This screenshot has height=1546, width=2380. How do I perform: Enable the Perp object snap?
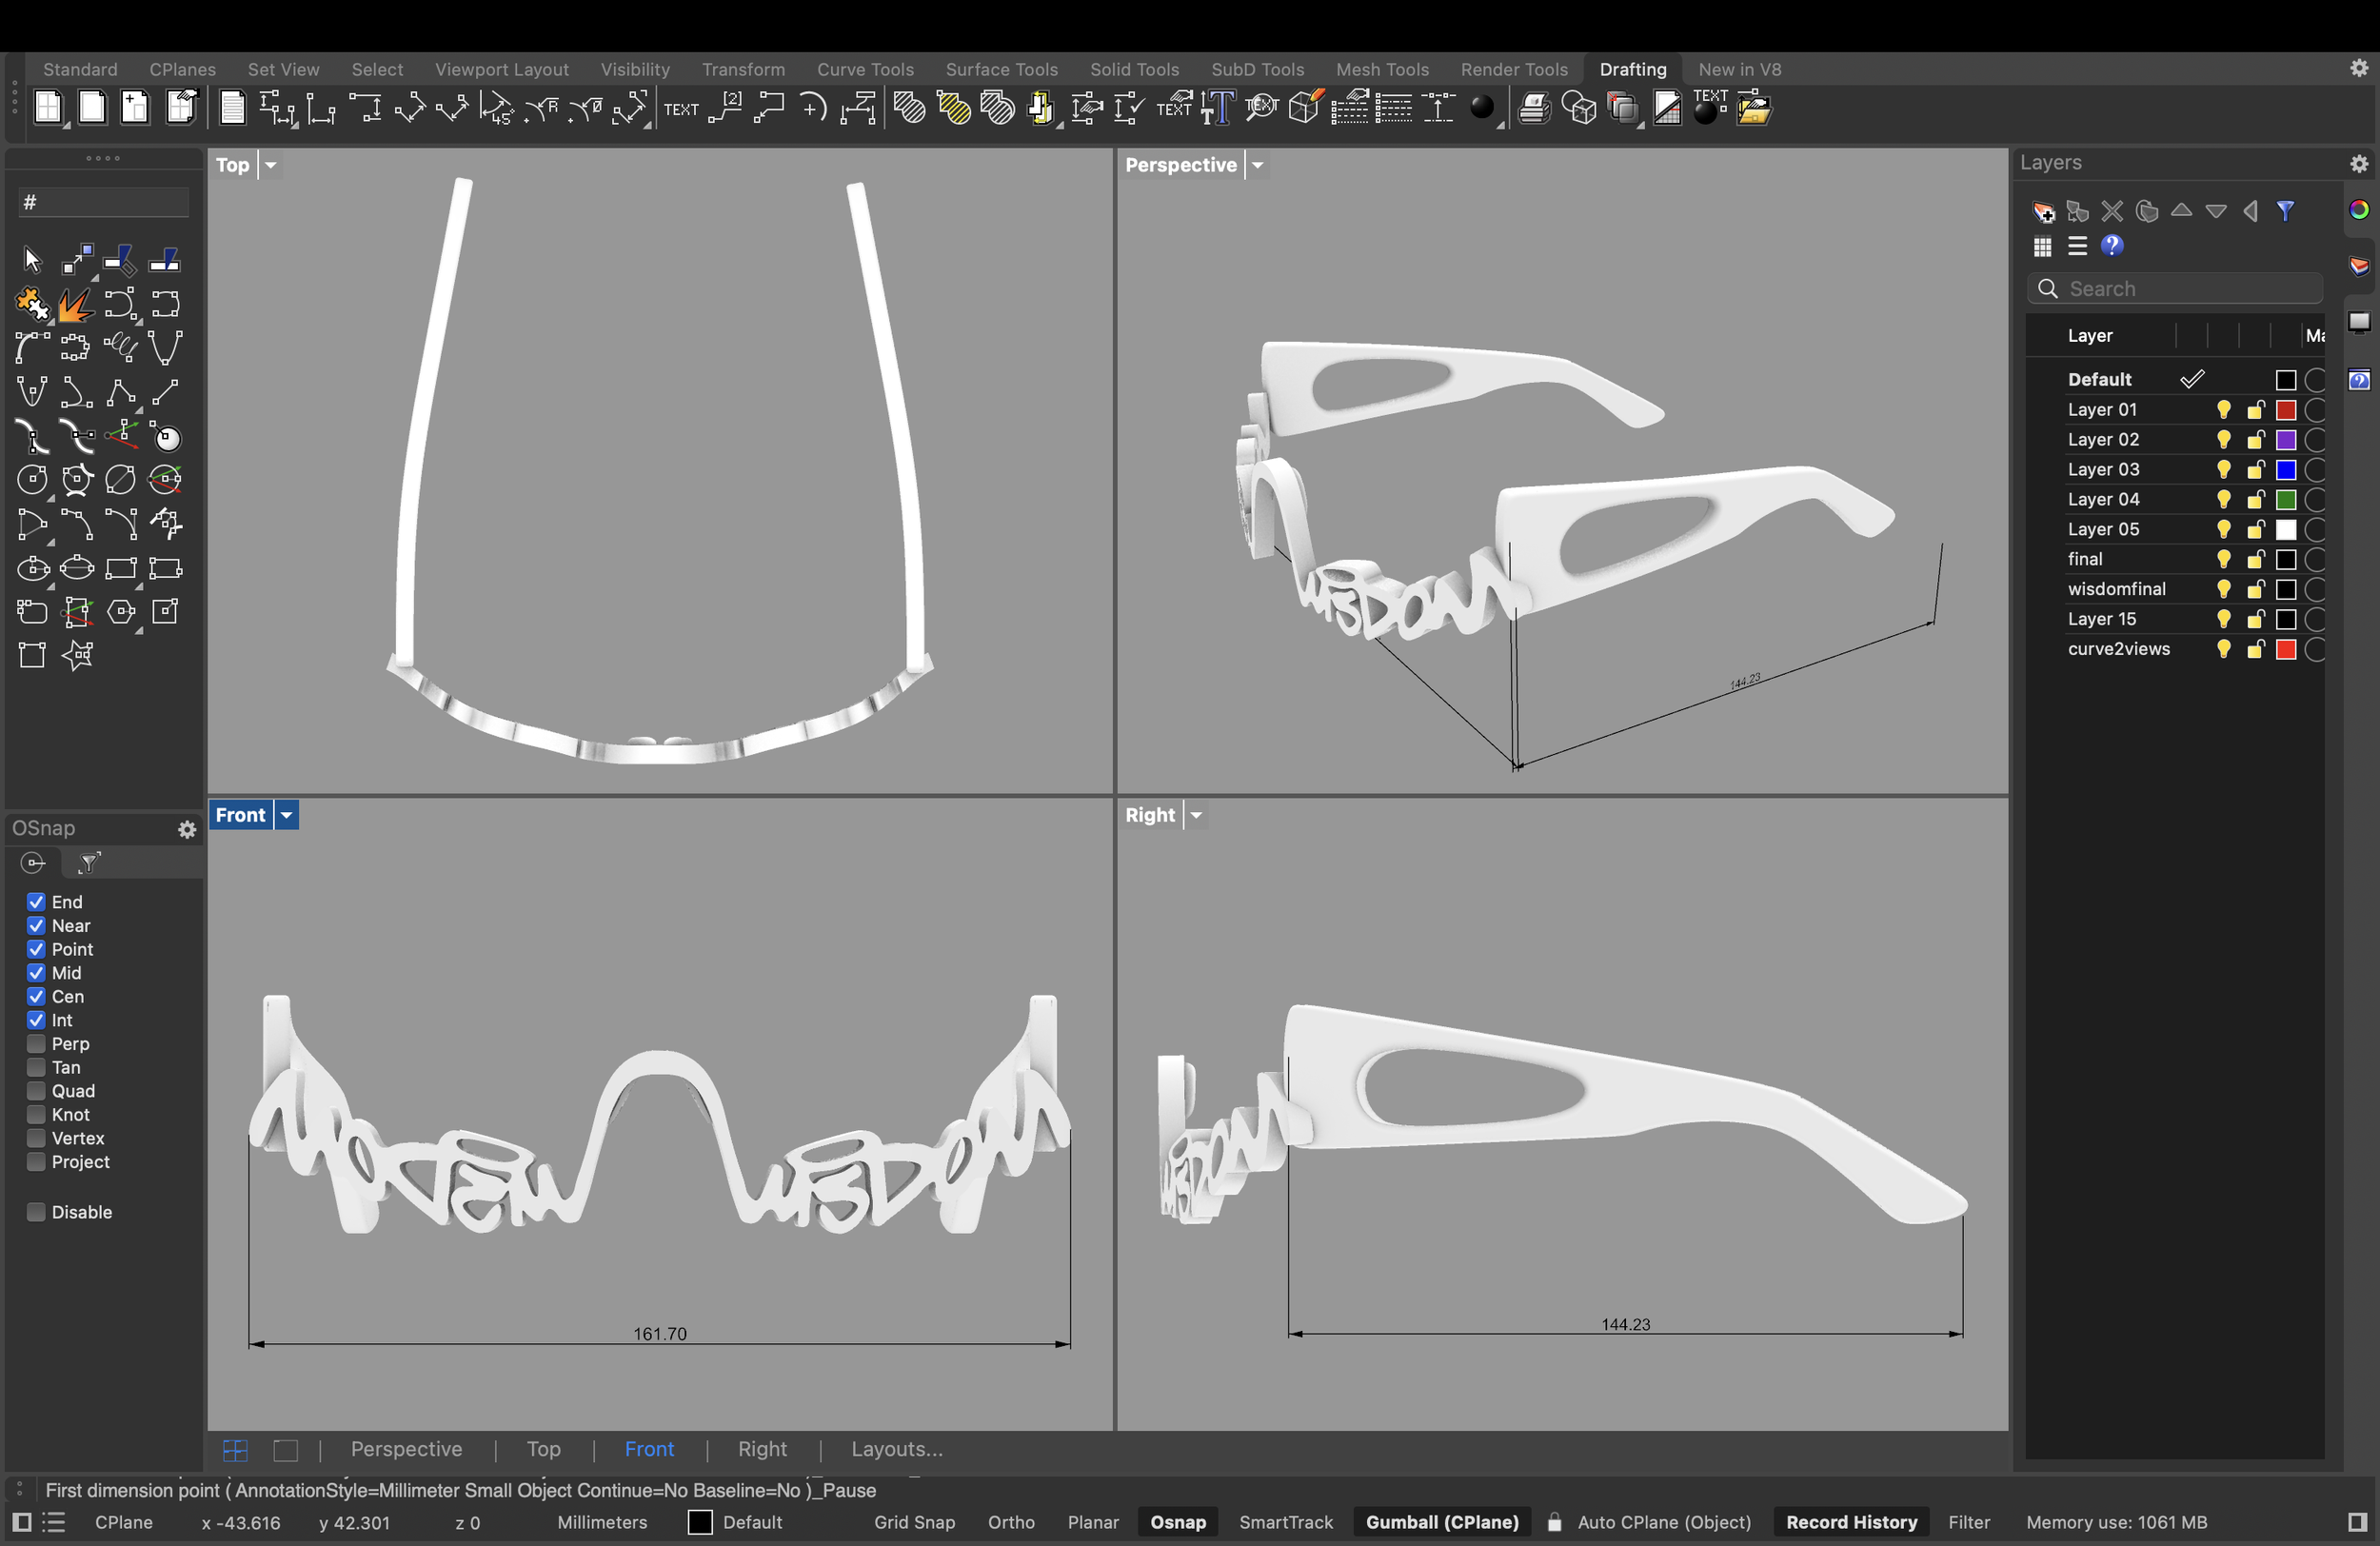point(36,1044)
